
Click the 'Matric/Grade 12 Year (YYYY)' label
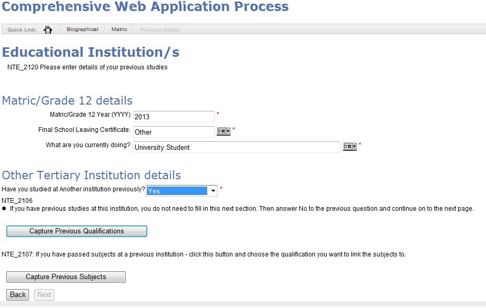point(90,115)
